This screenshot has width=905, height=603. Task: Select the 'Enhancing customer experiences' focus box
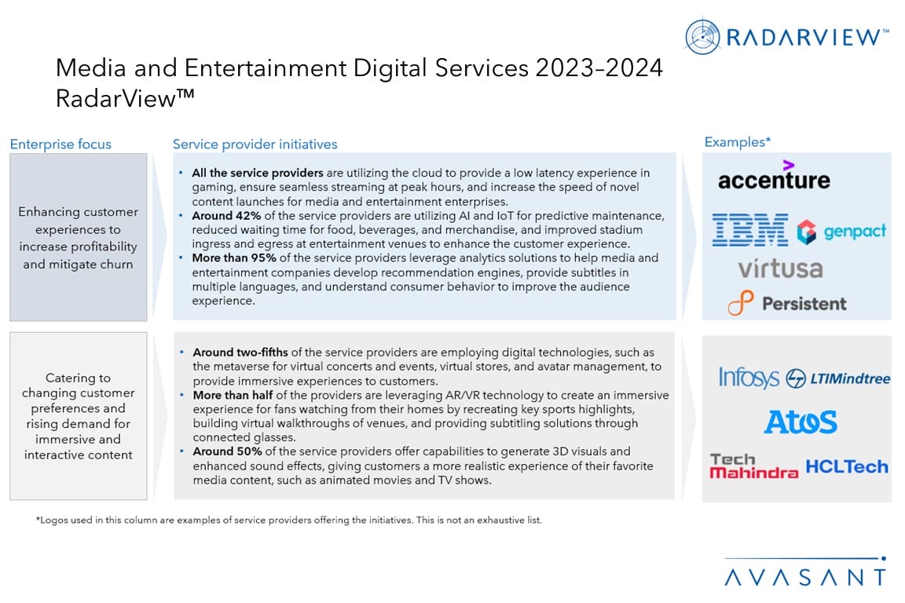pyautogui.click(x=78, y=237)
